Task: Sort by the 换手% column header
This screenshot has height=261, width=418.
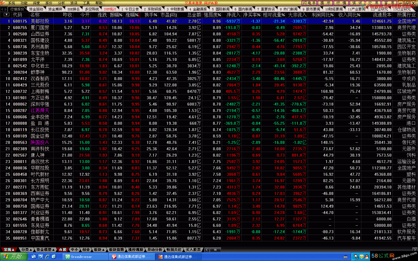Action: coord(151,15)
